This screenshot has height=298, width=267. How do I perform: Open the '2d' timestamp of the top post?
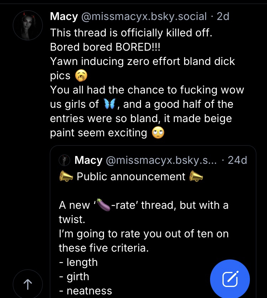click(x=223, y=16)
